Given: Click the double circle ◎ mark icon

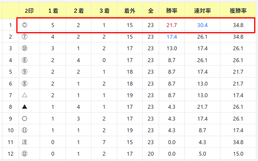Looking at the screenshot, I should [x=25, y=25].
